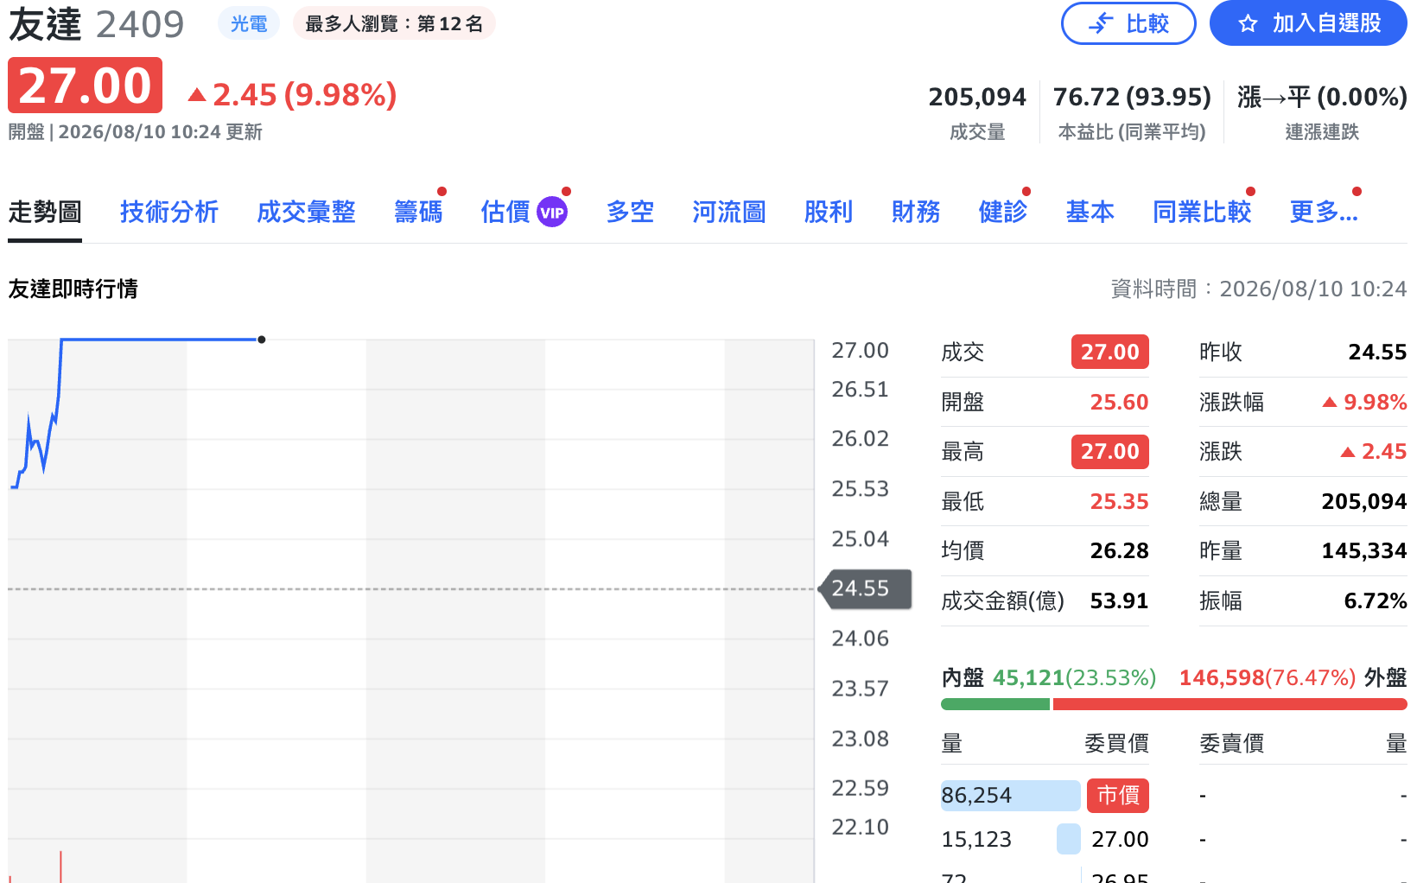Click the bid price 27.00 in order book
This screenshot has height=883, width=1417.
(1120, 839)
